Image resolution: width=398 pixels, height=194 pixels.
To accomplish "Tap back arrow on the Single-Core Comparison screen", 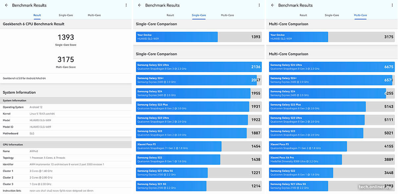I will coord(140,5).
